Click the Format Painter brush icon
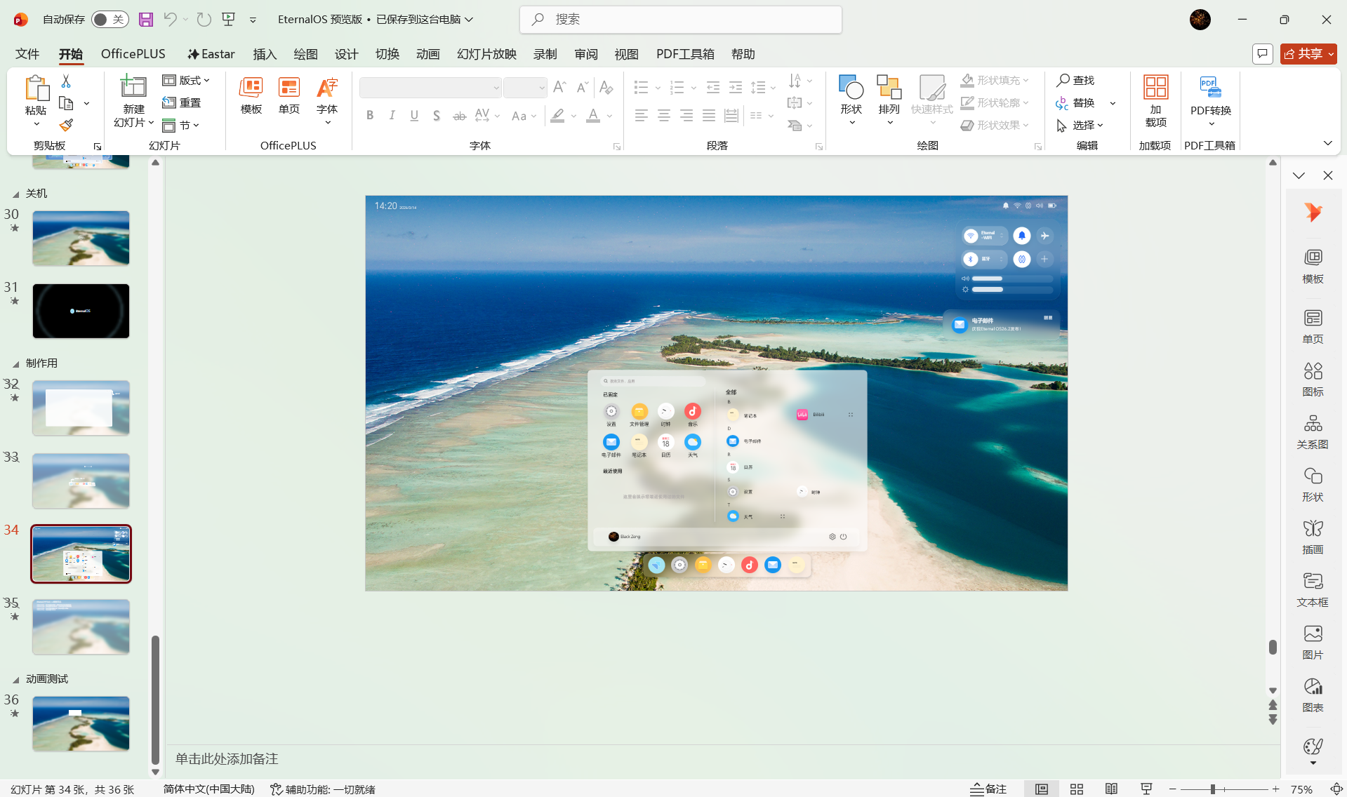The height and width of the screenshot is (797, 1347). click(x=66, y=126)
